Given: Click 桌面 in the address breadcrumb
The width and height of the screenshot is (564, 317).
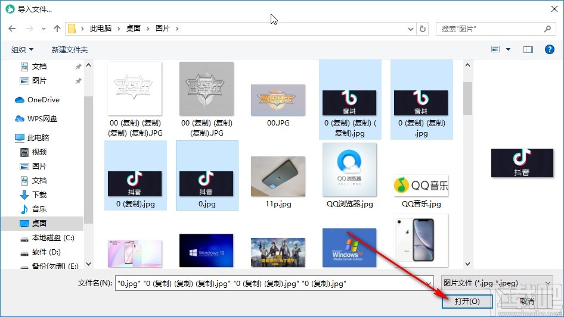Looking at the screenshot, I should [x=133, y=29].
